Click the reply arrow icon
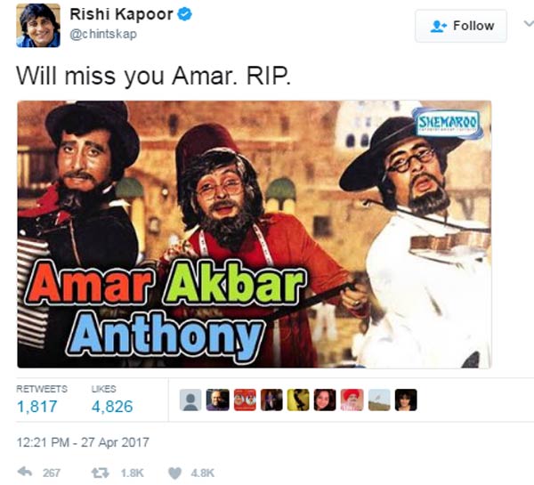Screen dimensions: 534x485 [x=25, y=472]
